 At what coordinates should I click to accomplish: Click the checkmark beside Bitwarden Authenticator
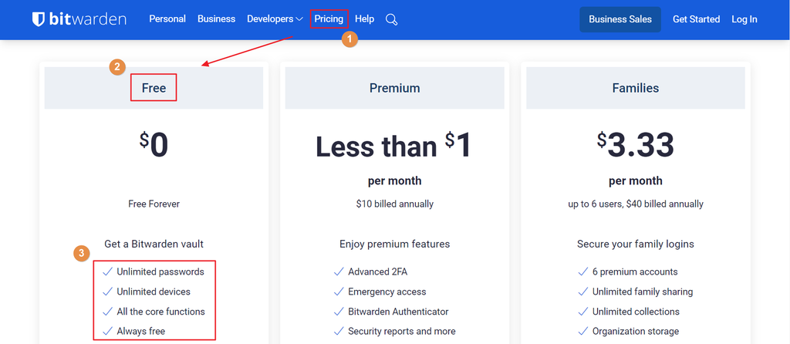[339, 312]
